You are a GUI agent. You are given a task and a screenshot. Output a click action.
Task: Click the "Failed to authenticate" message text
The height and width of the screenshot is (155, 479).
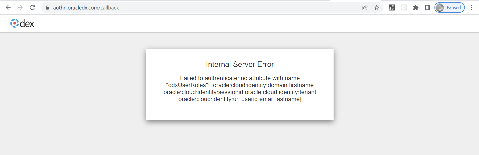pyautogui.click(x=209, y=78)
